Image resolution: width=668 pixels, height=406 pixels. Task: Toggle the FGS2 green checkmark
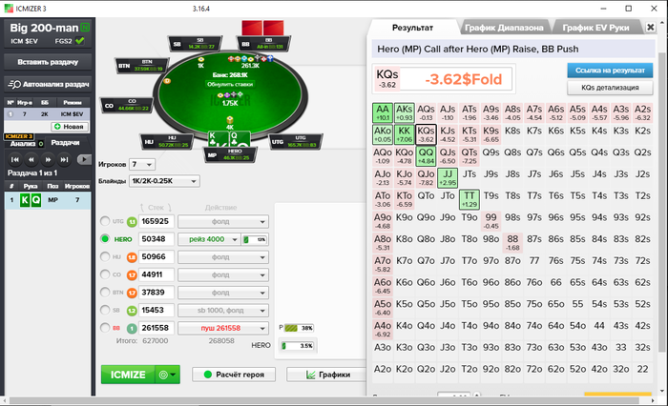[x=79, y=41]
